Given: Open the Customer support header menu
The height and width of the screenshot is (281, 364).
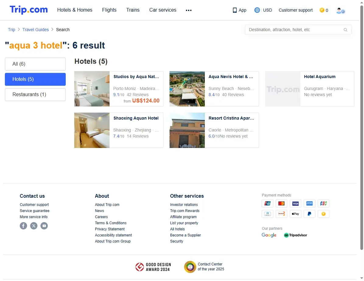Looking at the screenshot, I should click(296, 10).
